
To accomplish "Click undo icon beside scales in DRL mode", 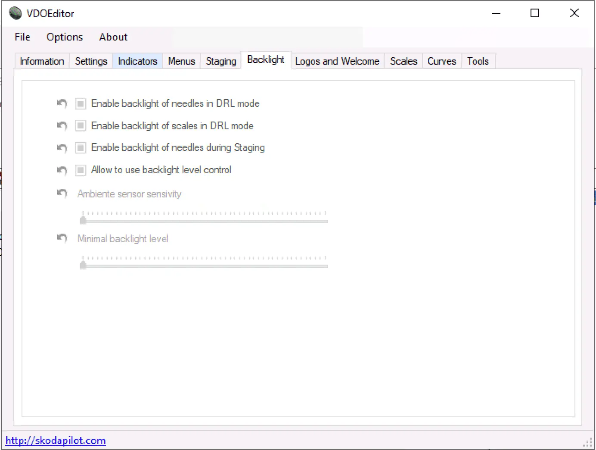I will [x=62, y=126].
